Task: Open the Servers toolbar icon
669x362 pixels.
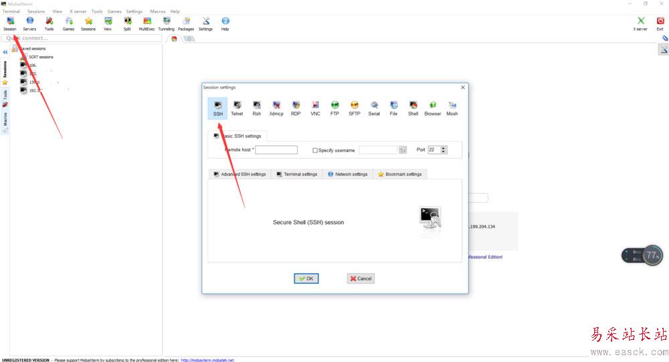Action: tap(29, 24)
